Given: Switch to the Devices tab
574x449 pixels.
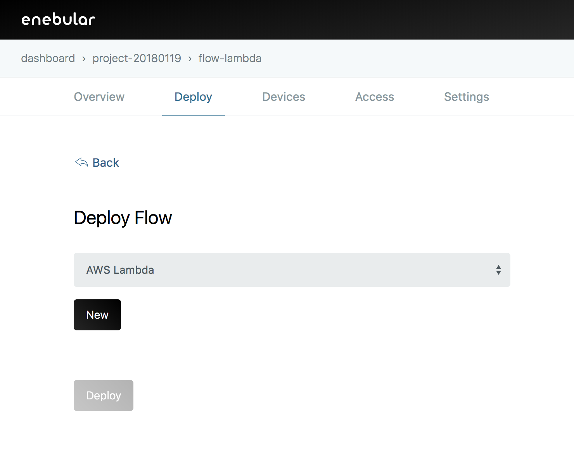Looking at the screenshot, I should pos(284,97).
